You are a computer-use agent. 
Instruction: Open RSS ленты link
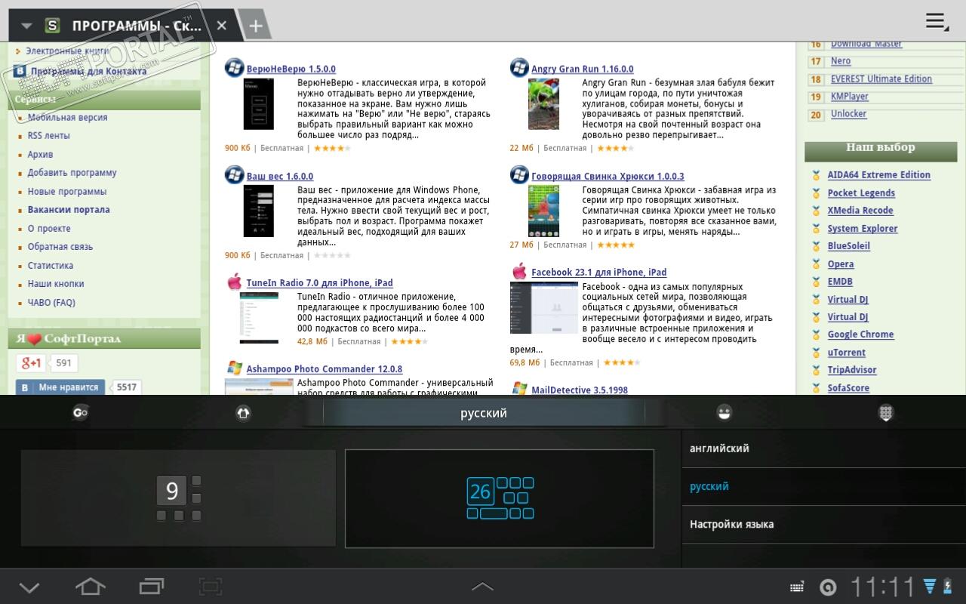[49, 136]
